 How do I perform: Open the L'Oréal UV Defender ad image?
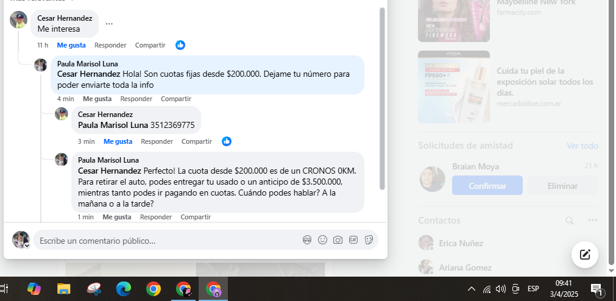(x=454, y=87)
